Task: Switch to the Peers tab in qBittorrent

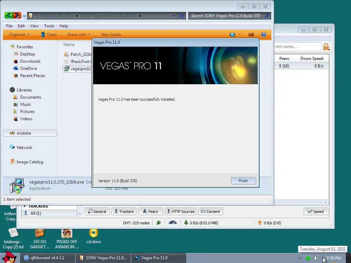Action: tap(150, 212)
